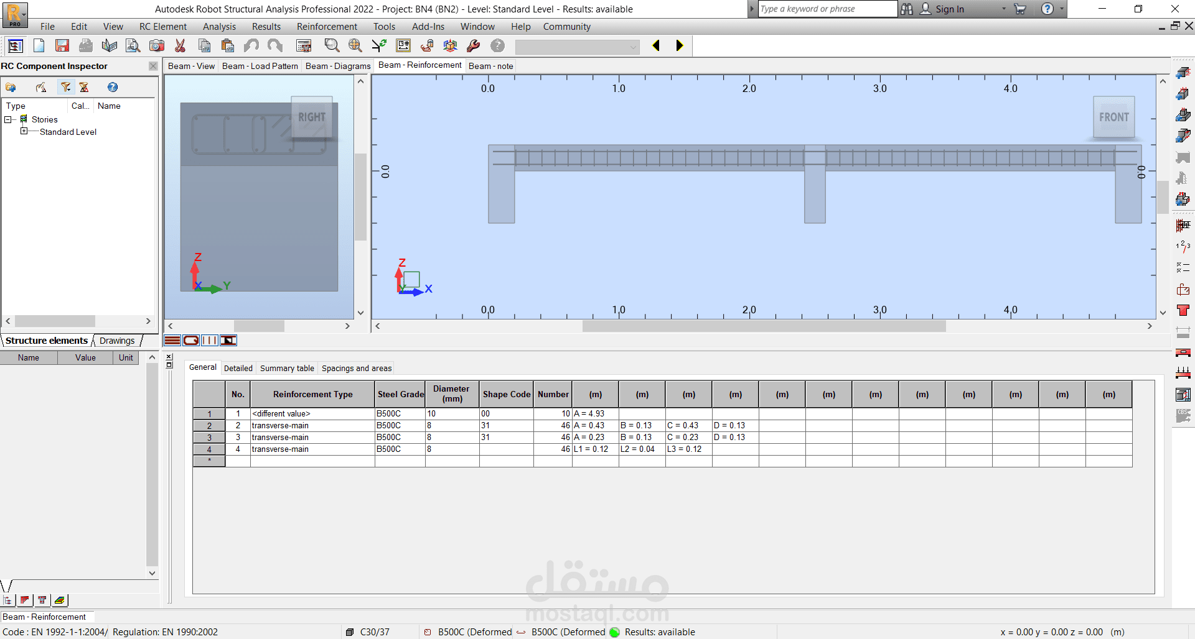Click the Cut scissors icon
Viewport: 1195px width, 639px height.
coord(180,45)
